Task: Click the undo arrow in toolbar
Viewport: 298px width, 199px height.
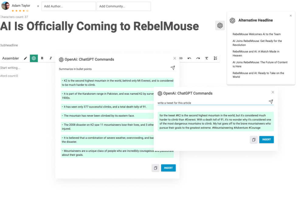Action: (x=189, y=58)
